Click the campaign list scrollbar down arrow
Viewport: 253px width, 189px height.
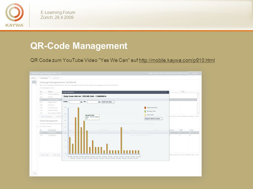click(198, 113)
